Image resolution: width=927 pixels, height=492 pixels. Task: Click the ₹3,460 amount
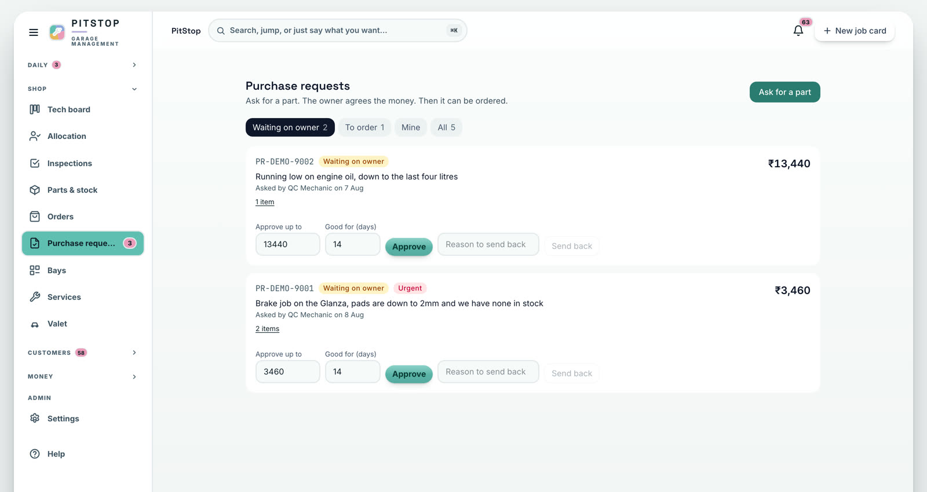point(793,291)
